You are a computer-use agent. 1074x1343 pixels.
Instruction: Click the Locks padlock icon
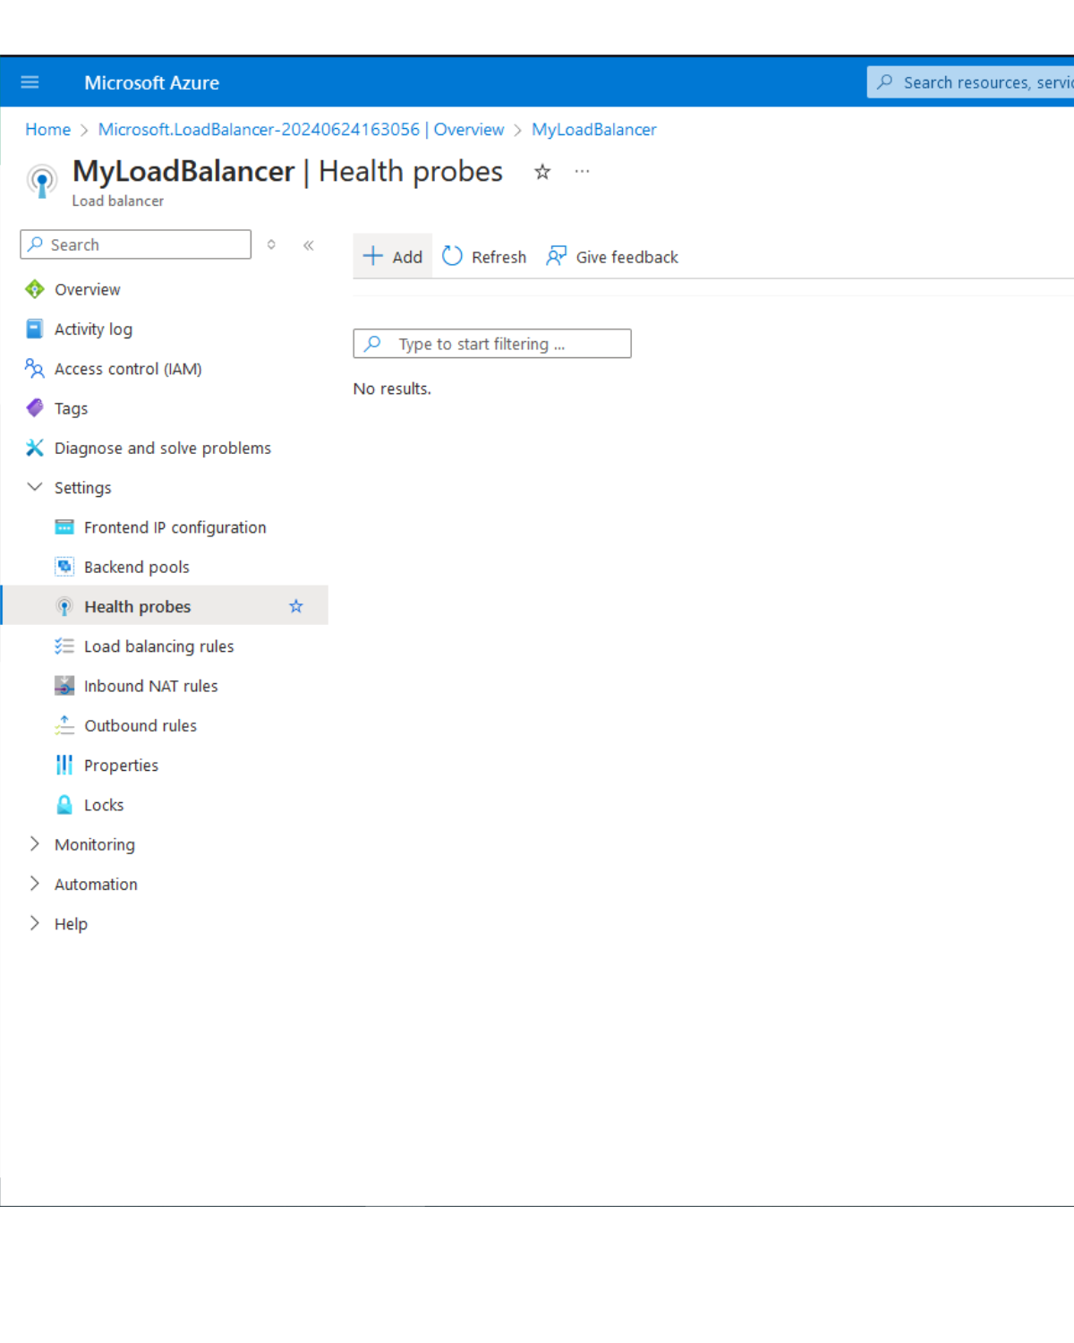(x=64, y=804)
